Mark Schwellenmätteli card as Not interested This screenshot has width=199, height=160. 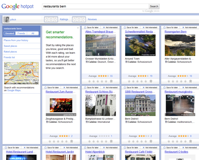(x=150, y=28)
